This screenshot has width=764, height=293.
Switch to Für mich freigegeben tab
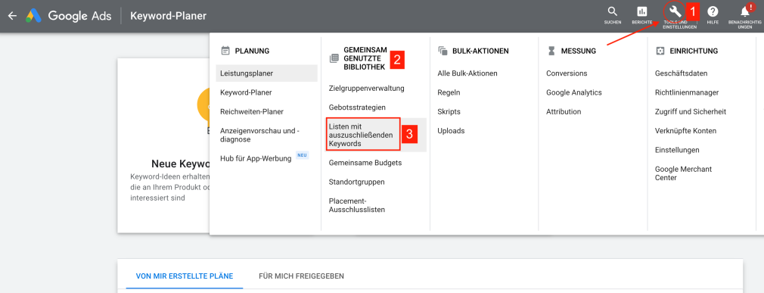[x=302, y=276]
